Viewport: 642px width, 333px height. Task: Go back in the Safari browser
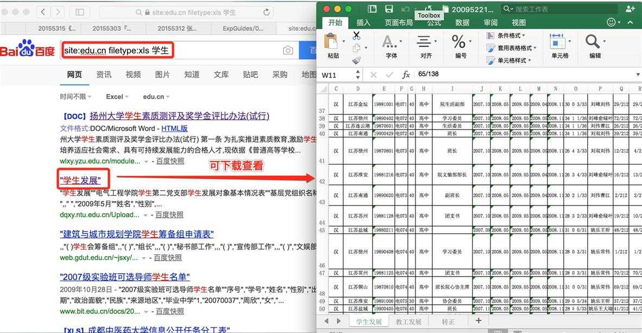click(x=43, y=12)
